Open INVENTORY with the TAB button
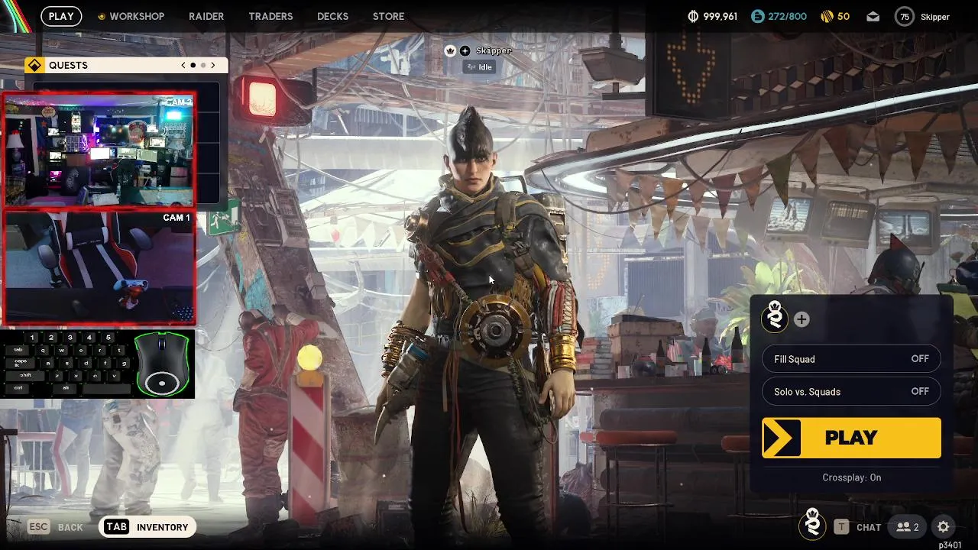Screen dimensions: 978x550 click(147, 527)
